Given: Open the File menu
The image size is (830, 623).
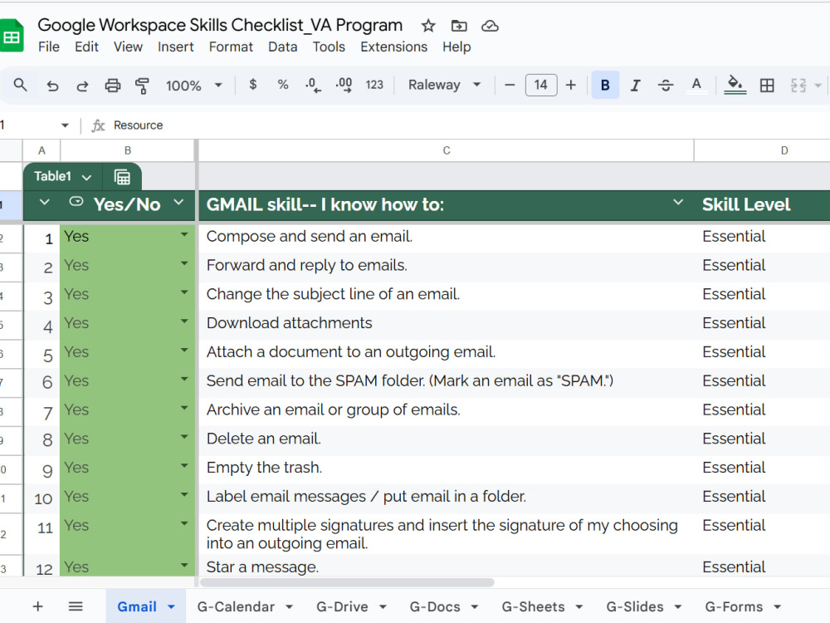Looking at the screenshot, I should click(x=49, y=47).
